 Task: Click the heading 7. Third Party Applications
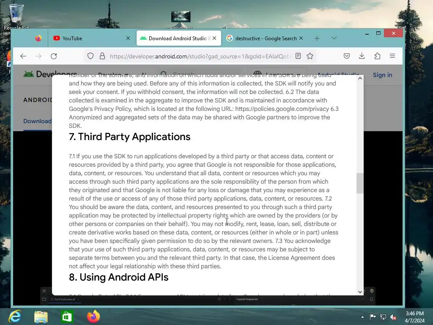tap(129, 137)
